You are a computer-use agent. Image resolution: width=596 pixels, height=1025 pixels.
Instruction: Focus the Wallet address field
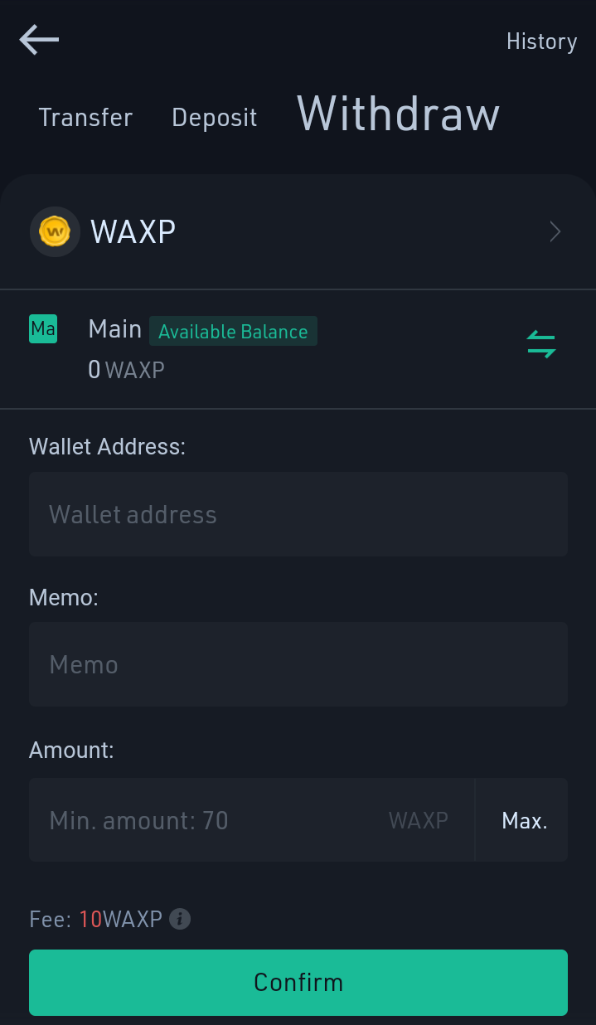[x=298, y=514]
